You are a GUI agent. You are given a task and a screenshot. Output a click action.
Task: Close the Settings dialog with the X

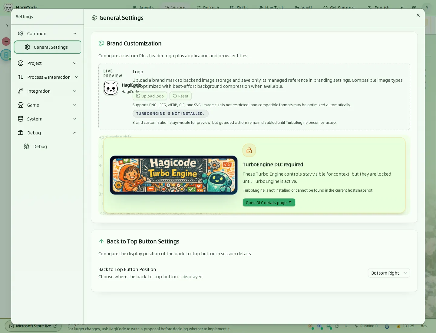click(x=418, y=15)
